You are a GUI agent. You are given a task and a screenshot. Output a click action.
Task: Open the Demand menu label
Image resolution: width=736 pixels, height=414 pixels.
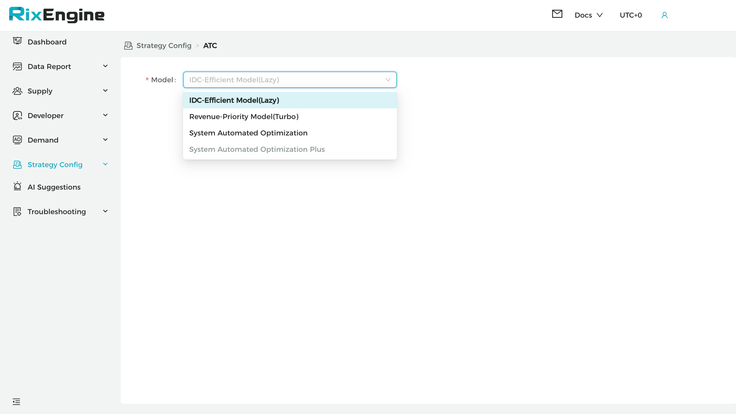pos(43,140)
